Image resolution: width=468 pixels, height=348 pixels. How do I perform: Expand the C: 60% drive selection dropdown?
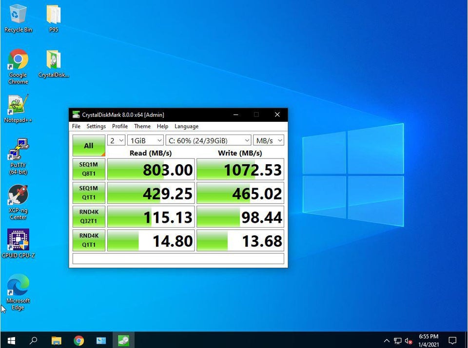coord(208,140)
